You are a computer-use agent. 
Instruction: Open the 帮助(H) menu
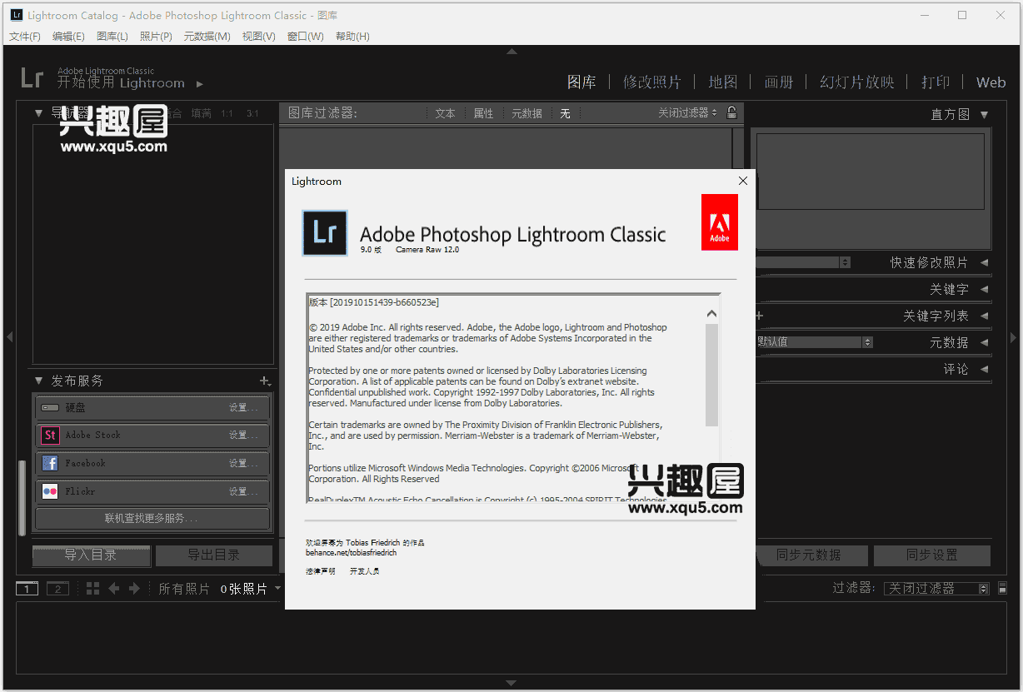[353, 37]
